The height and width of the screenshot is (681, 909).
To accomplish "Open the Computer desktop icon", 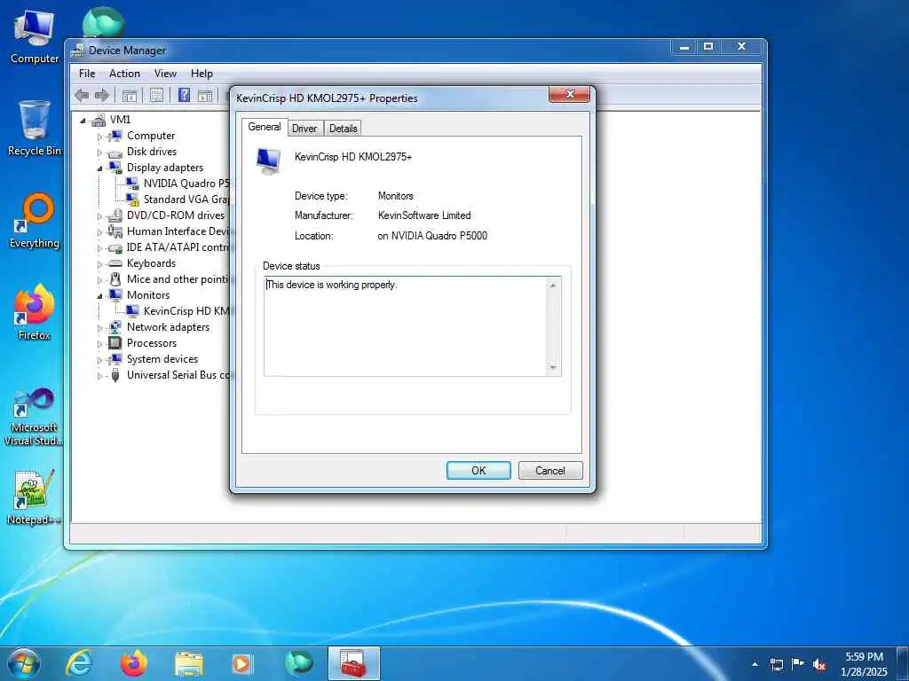I will click(35, 37).
